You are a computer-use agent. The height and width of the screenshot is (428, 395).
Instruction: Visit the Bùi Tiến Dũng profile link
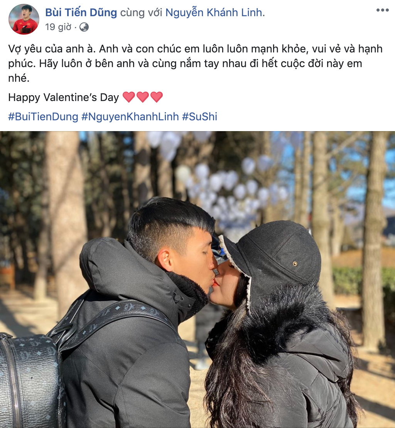(x=81, y=13)
